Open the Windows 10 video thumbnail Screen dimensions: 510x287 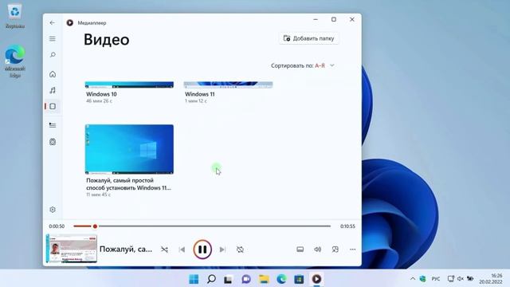[x=129, y=85]
